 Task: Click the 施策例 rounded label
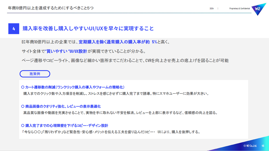(x=35, y=74)
